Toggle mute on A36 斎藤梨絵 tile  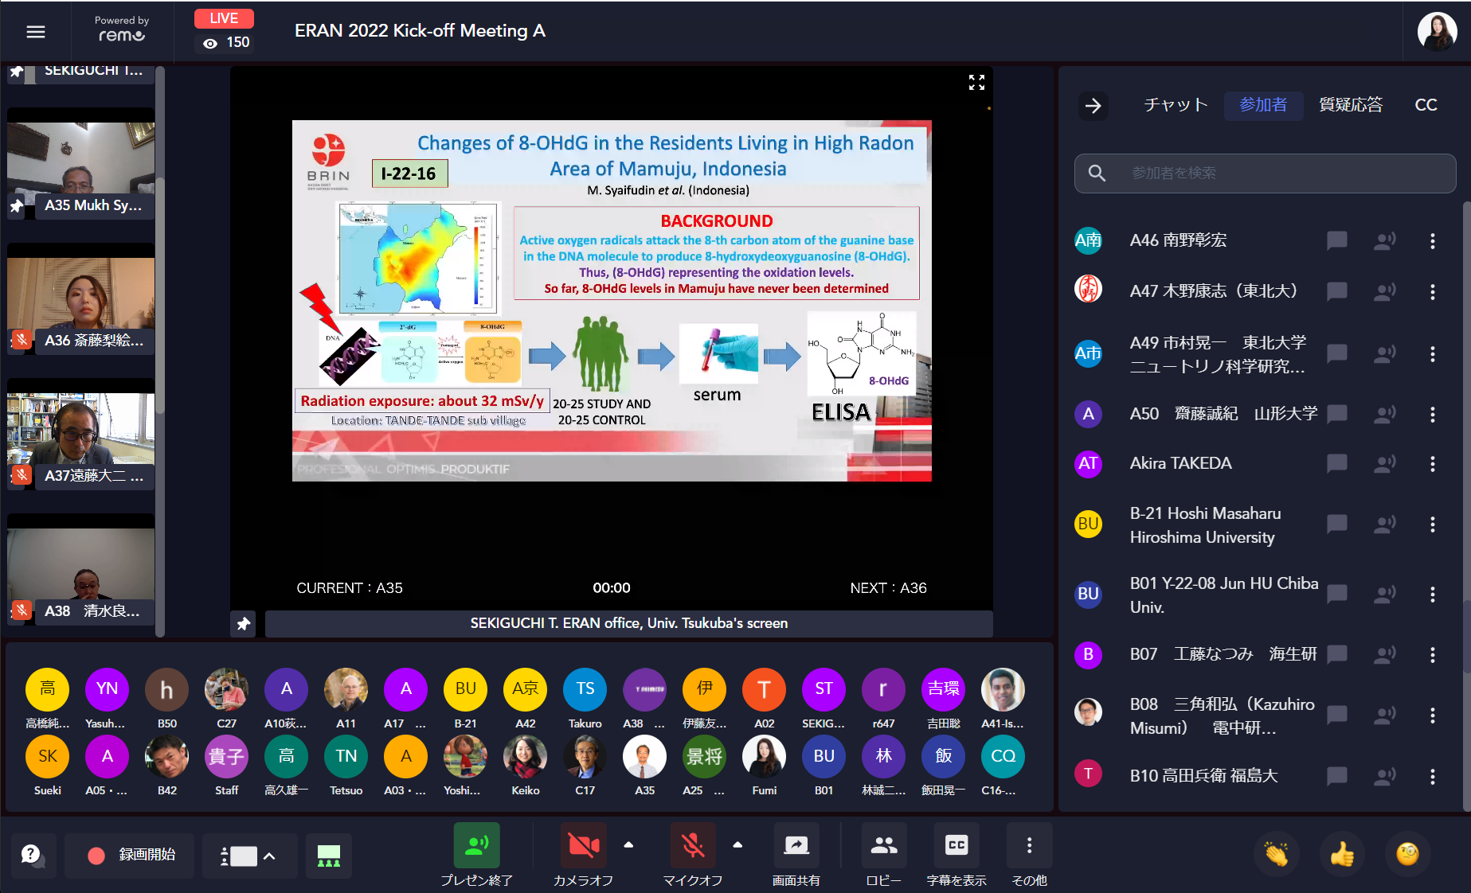[x=22, y=340]
